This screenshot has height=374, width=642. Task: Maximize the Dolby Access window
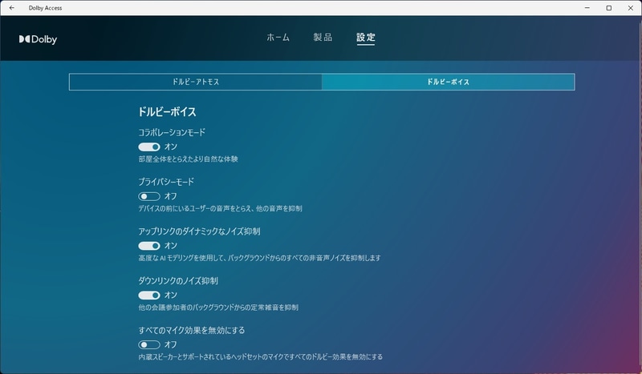tap(609, 8)
